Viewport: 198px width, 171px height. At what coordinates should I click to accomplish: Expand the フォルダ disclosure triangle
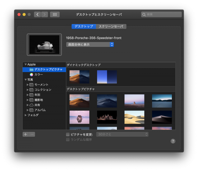pyautogui.click(x=26, y=115)
